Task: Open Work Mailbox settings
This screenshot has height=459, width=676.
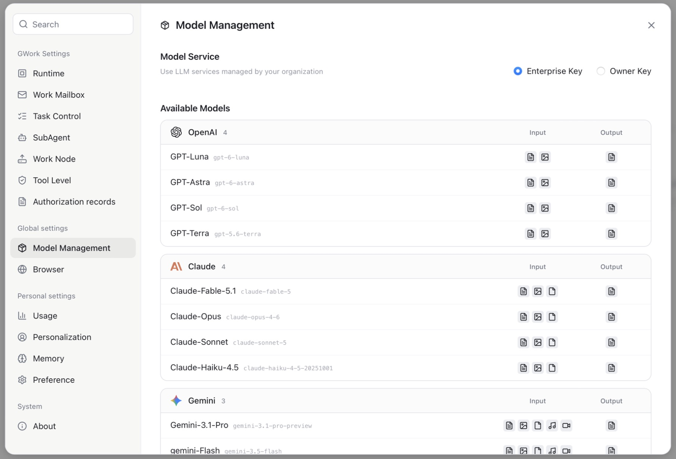Action: 73,95
